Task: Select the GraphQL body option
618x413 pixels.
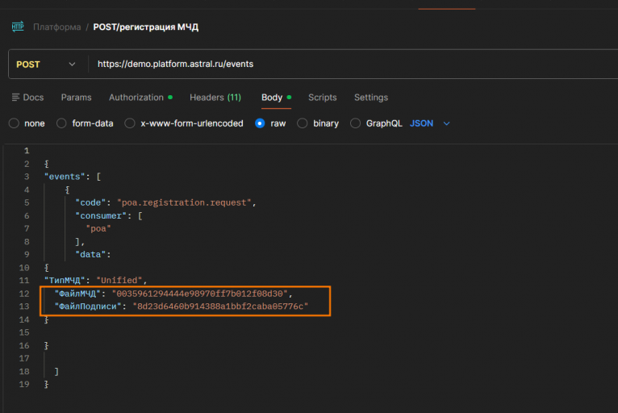Action: pos(356,123)
